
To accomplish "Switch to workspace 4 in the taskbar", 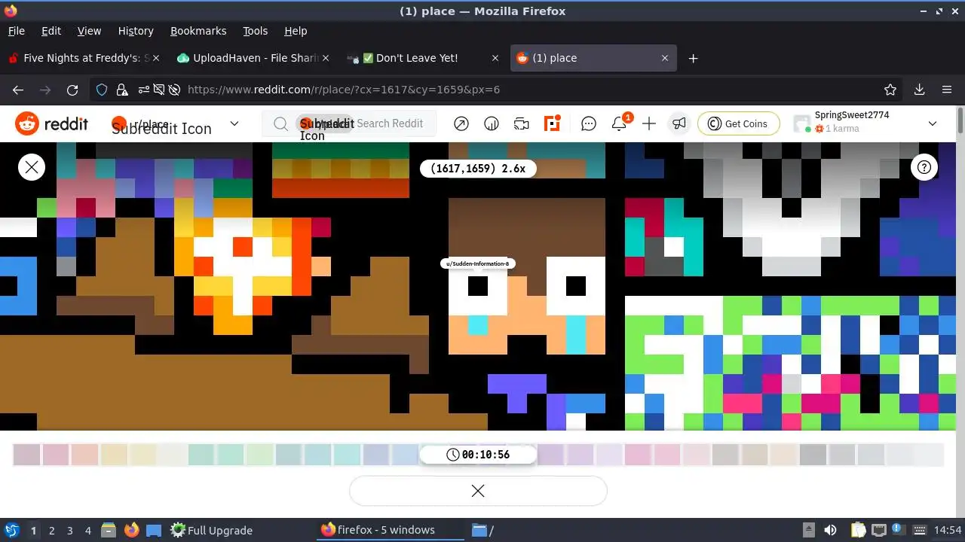I will [88, 530].
